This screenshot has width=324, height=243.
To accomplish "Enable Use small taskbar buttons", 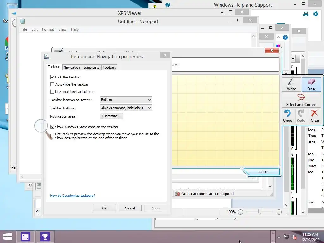I will pos(52,91).
